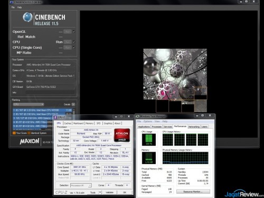Click the OK button in CPU-Z
264x198 pixels.
click(125, 192)
